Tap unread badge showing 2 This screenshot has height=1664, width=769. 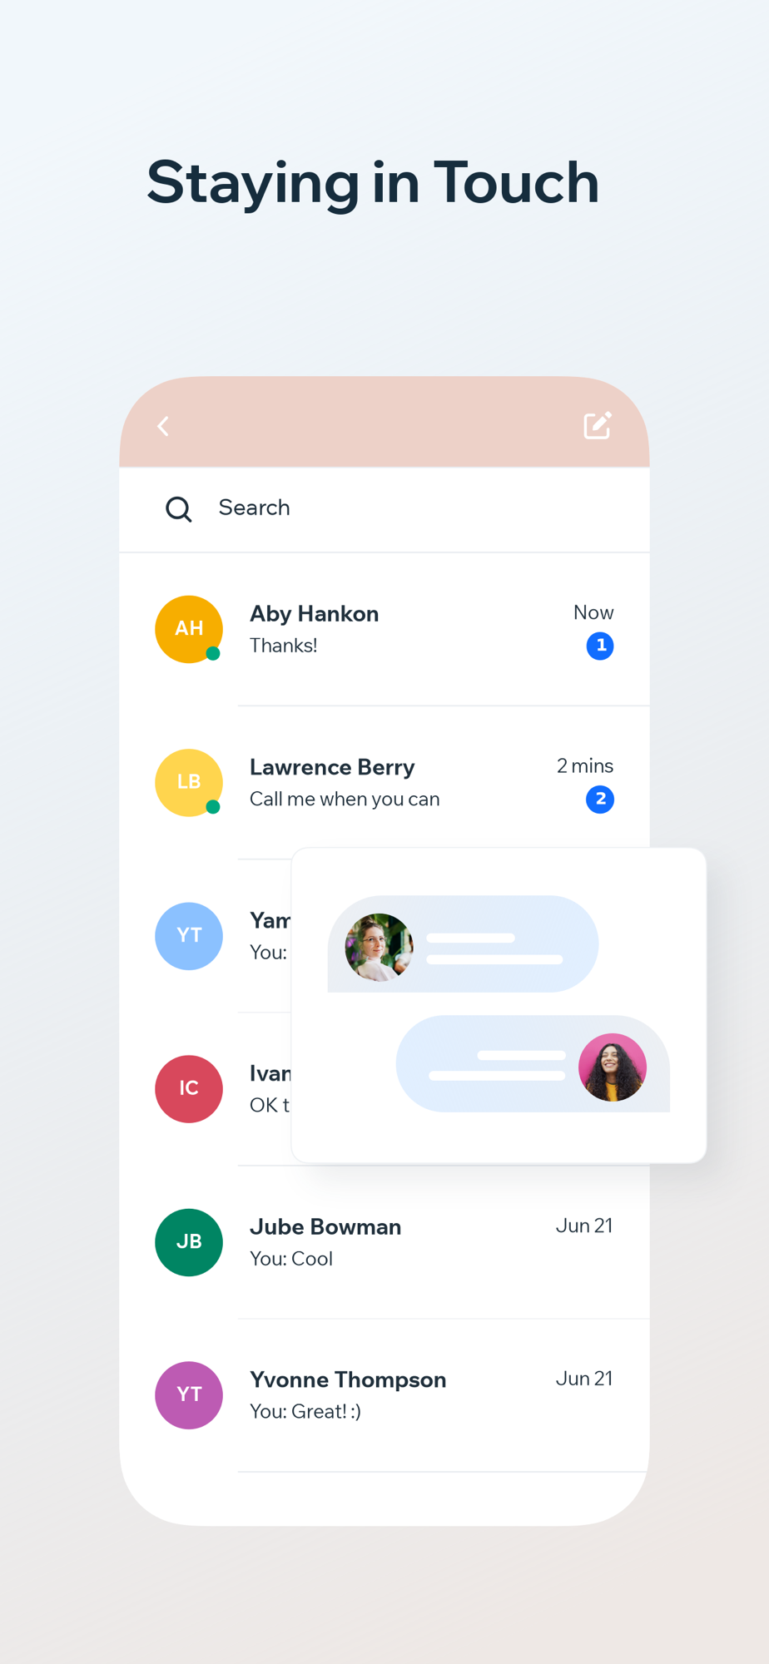600,799
